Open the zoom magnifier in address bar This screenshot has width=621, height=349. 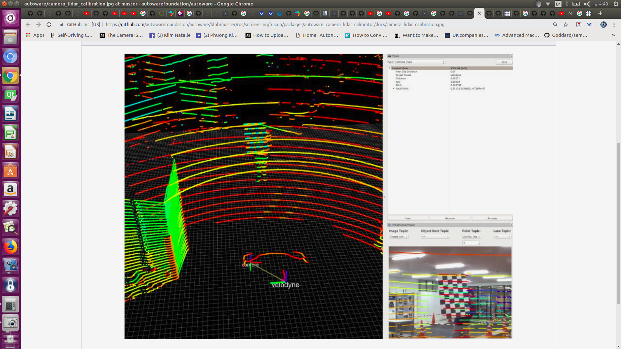tap(555, 25)
